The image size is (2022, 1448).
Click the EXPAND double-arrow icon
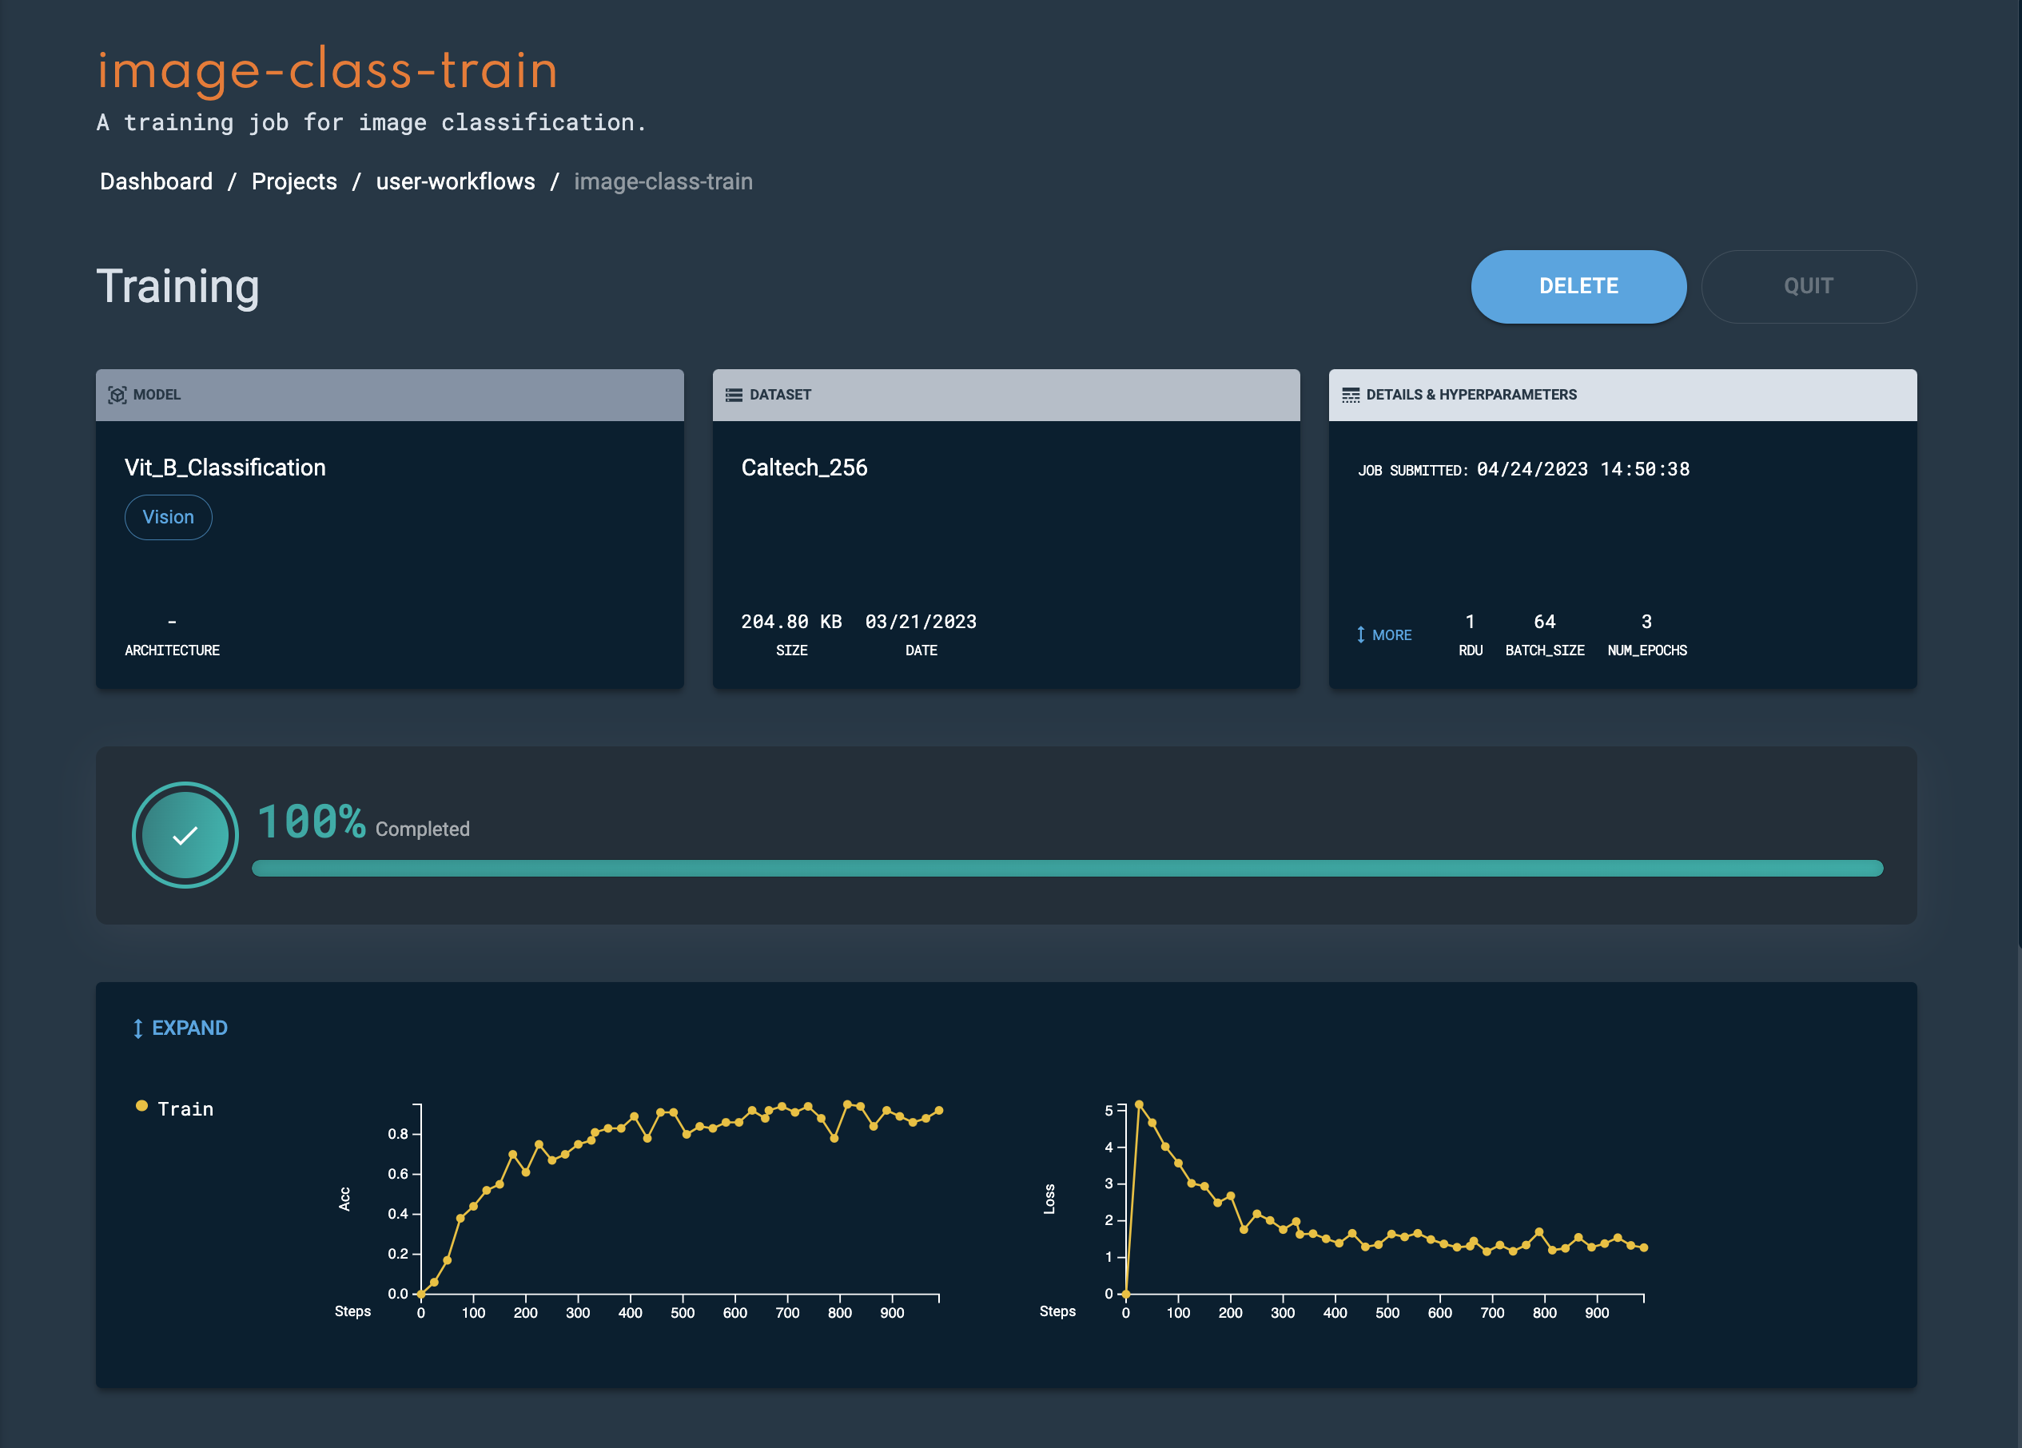pos(138,1028)
